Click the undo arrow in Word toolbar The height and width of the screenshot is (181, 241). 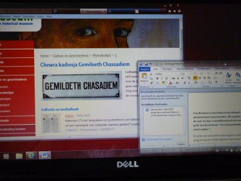pyautogui.click(x=150, y=64)
